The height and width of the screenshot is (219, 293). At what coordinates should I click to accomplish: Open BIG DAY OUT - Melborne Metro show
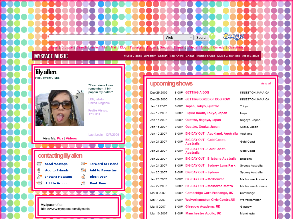pyautogui.click(x=209, y=186)
